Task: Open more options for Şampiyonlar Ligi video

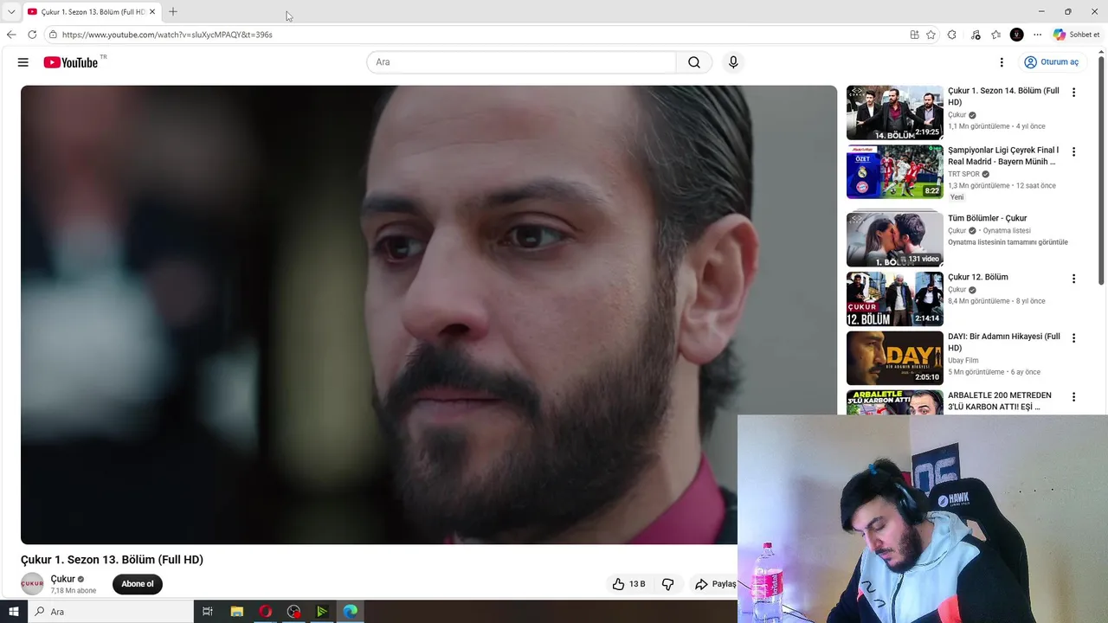Action: coord(1073,151)
